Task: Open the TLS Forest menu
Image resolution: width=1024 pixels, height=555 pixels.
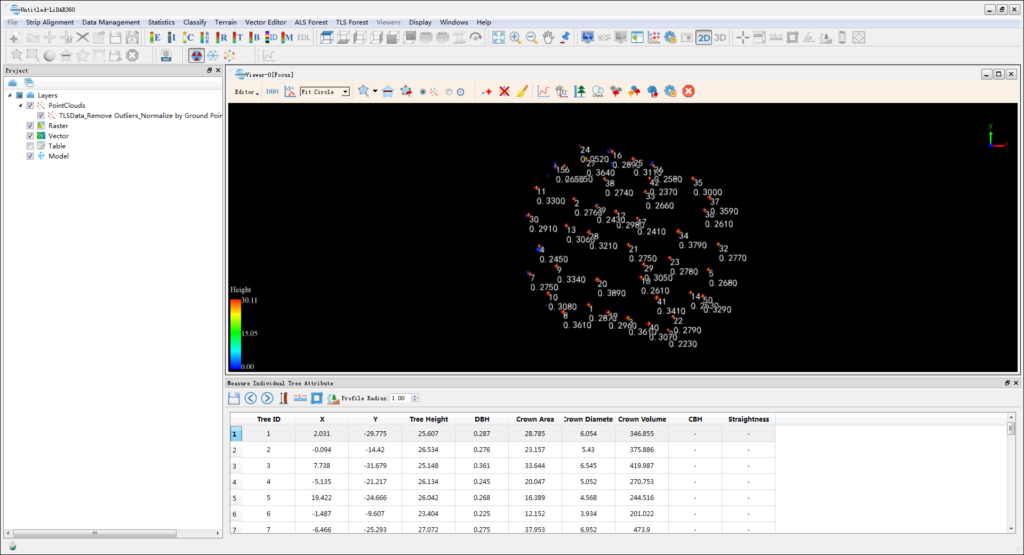Action: (x=351, y=22)
